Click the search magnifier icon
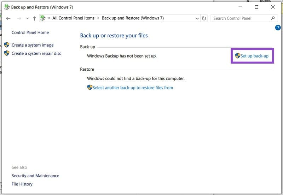This screenshot has height=195, width=283. 273,18
